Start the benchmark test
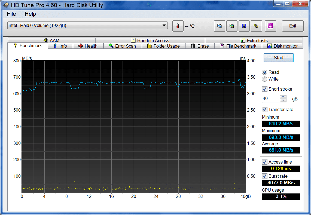Image resolution: width=311 pixels, height=215 pixels. pos(279,58)
